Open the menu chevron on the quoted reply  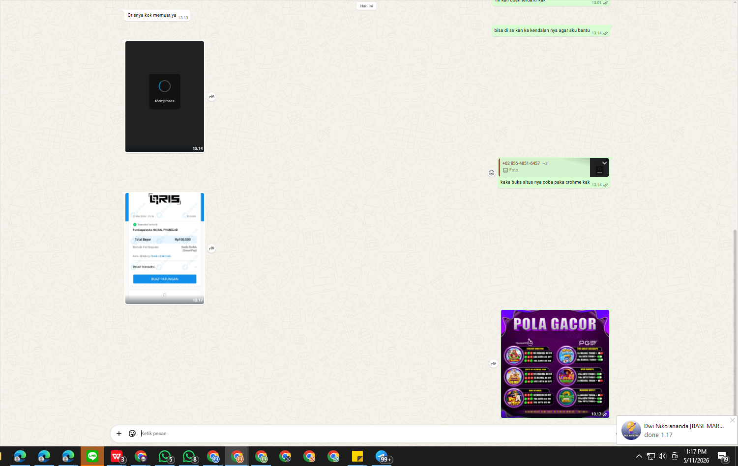[x=604, y=163]
